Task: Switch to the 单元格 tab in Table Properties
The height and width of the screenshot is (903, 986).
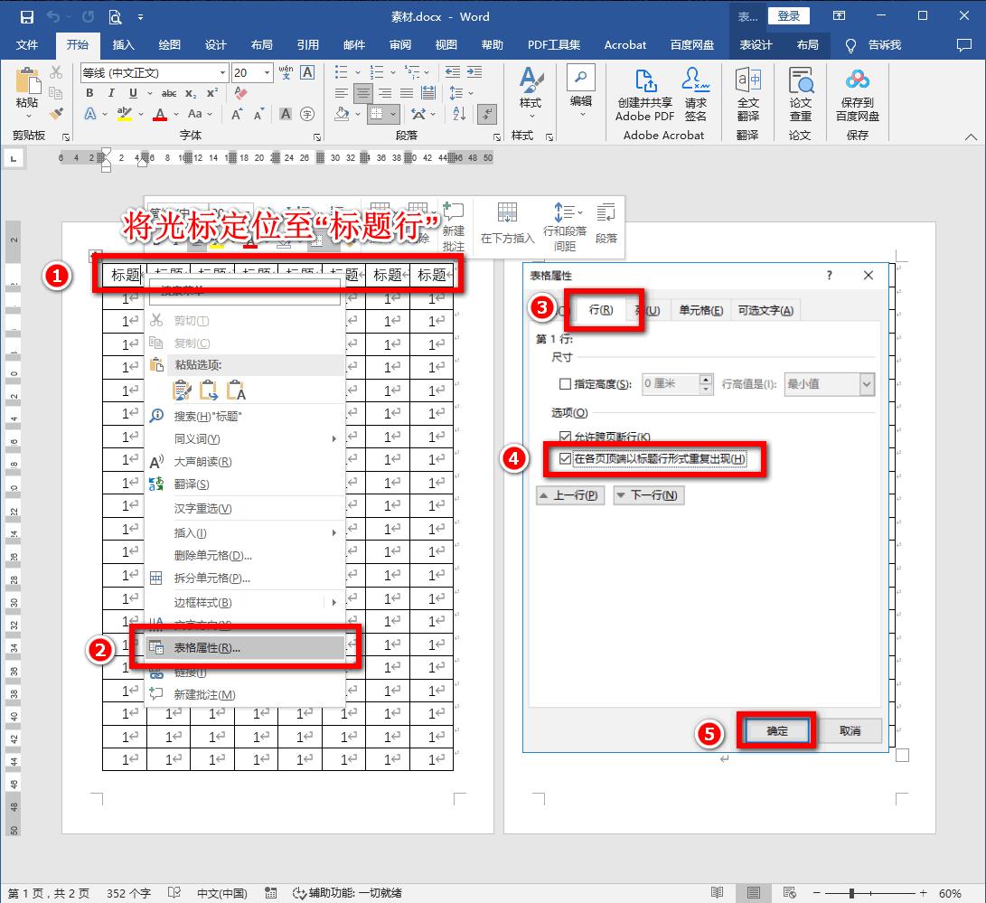Action: (700, 310)
